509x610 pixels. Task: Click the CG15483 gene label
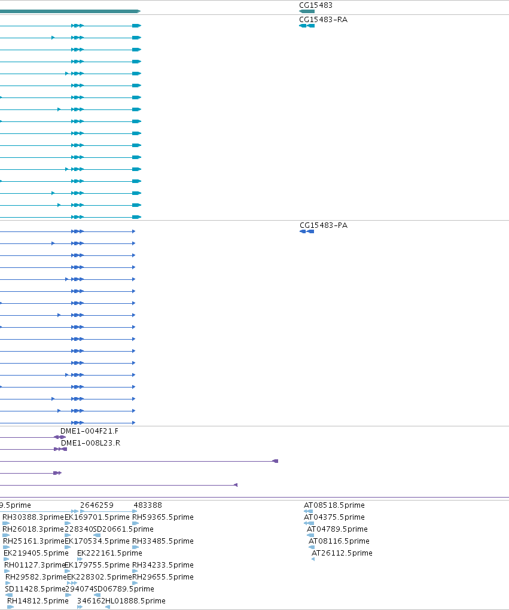click(x=316, y=5)
